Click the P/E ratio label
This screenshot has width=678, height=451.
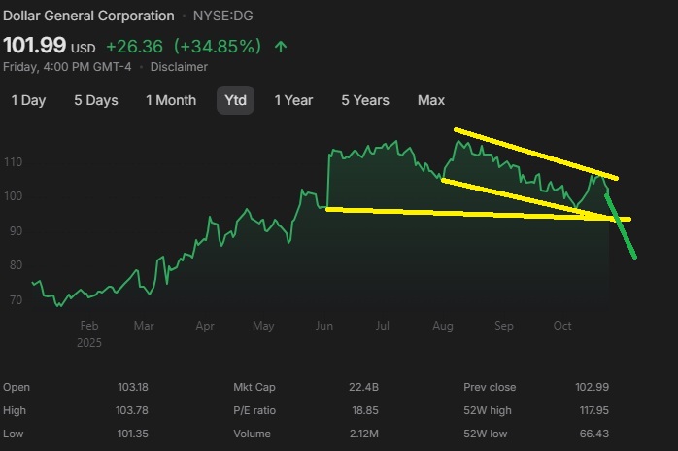coord(254,410)
